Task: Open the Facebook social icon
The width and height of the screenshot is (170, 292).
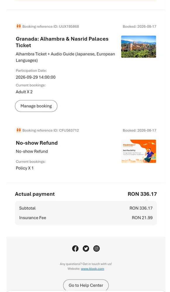Action: coord(75,248)
